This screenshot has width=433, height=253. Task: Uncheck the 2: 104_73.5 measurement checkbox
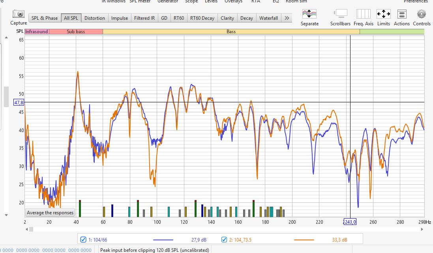click(224, 240)
